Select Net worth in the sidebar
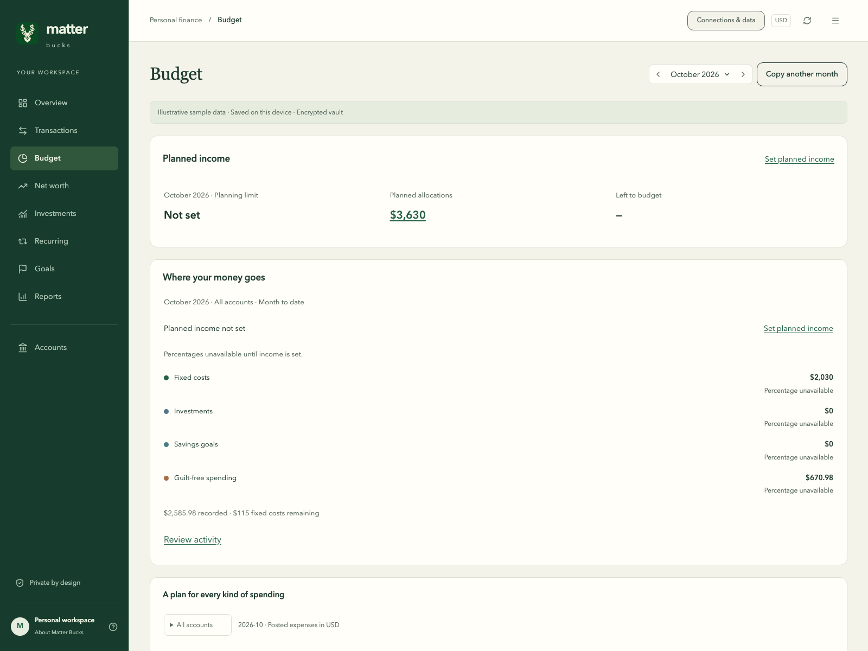The image size is (868, 651). click(x=64, y=186)
